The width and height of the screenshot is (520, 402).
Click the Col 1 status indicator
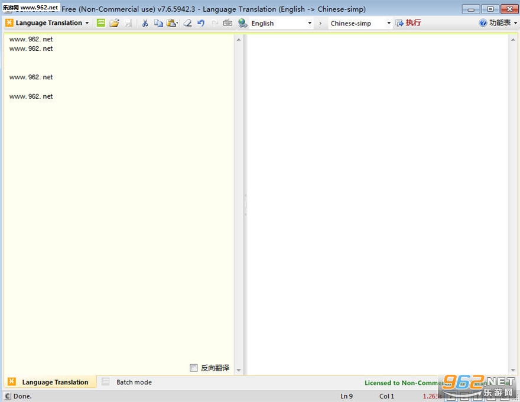point(386,396)
